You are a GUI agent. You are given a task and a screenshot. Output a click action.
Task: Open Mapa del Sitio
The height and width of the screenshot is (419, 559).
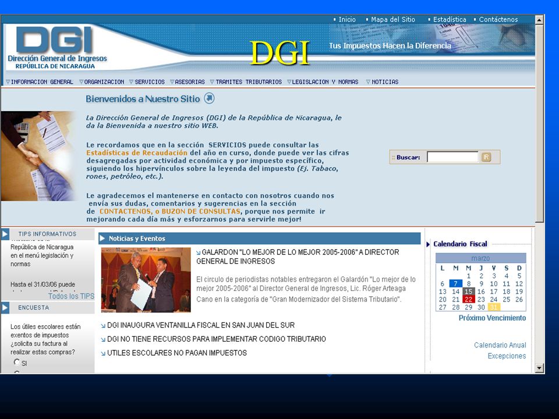[393, 20]
